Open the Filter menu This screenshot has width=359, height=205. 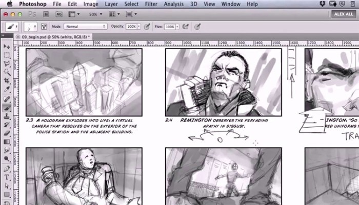click(x=151, y=4)
